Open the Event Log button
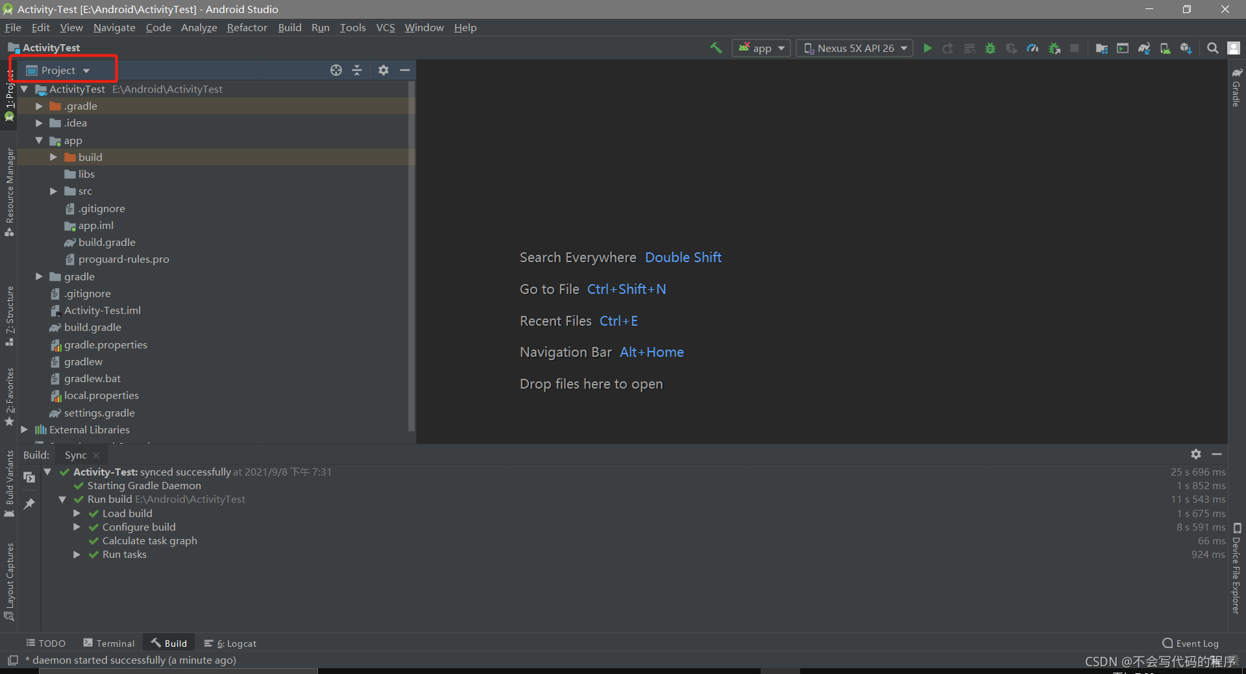1246x674 pixels. tap(1191, 643)
